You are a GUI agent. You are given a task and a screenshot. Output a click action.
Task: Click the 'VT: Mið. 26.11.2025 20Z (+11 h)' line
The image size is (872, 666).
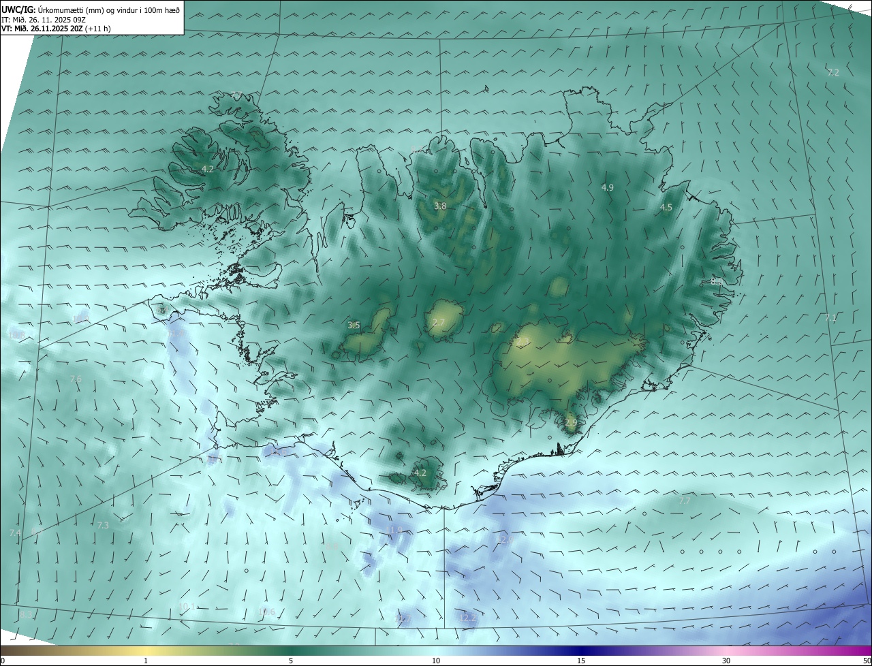(56, 29)
